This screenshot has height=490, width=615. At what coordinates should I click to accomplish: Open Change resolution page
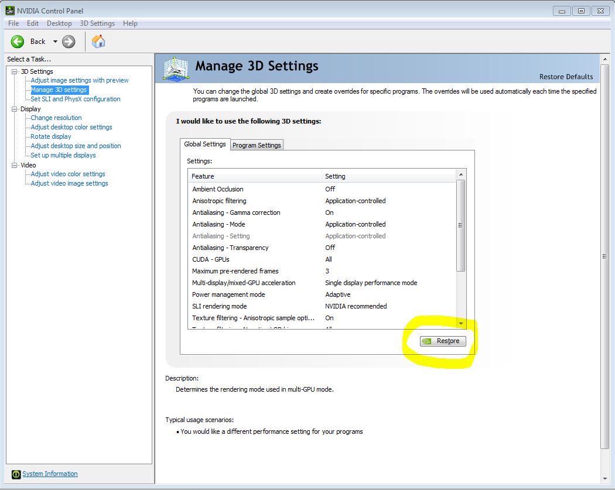click(x=56, y=118)
